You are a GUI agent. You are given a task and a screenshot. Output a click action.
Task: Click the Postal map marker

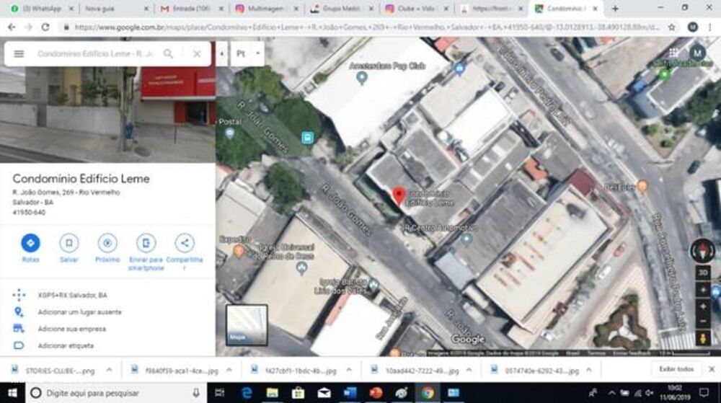(x=230, y=133)
